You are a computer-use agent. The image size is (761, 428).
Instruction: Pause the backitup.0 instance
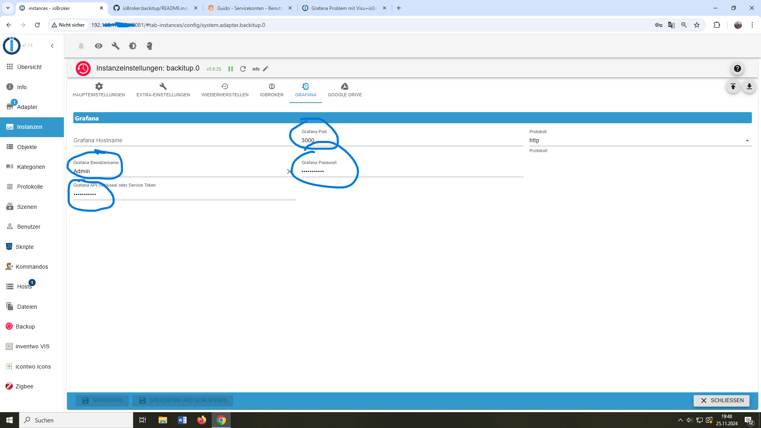tap(231, 69)
